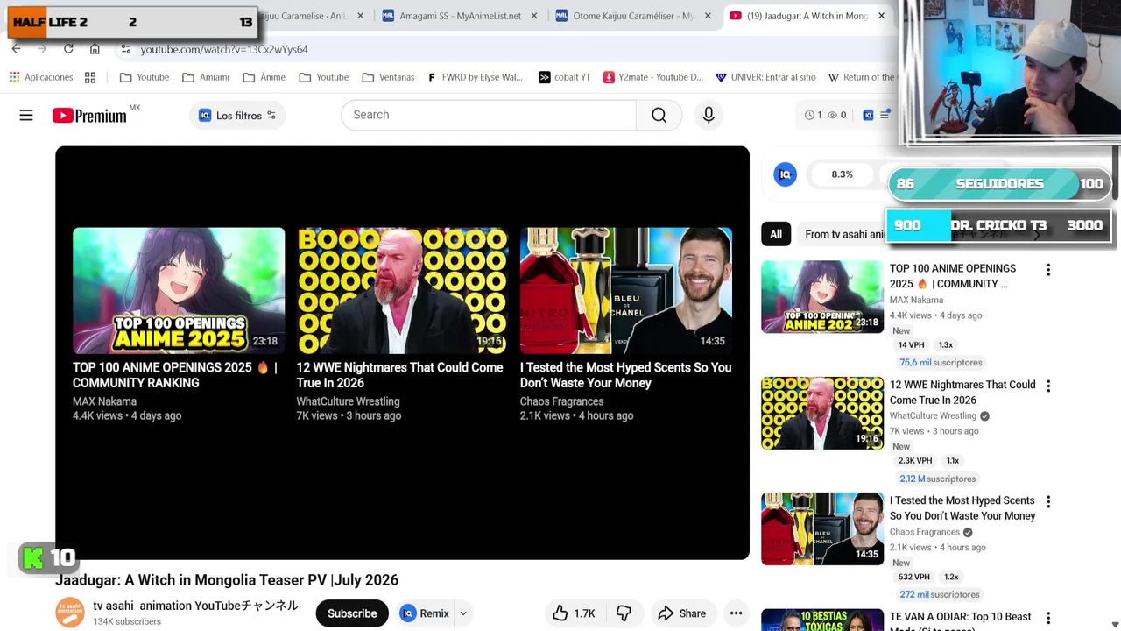Viewport: 1121px width, 631px height.
Task: Play end-screen TOP 100 ANIME OPENINGS thumbnail
Action: pyautogui.click(x=179, y=291)
